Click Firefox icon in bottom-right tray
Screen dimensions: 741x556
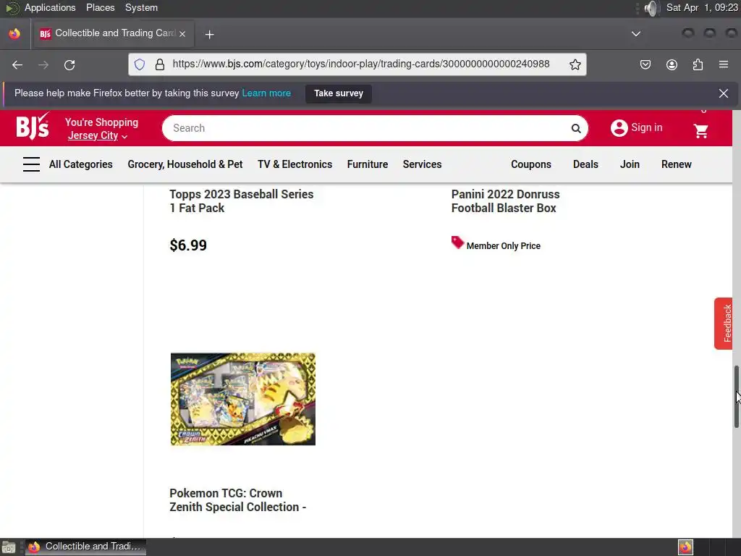coord(685,547)
